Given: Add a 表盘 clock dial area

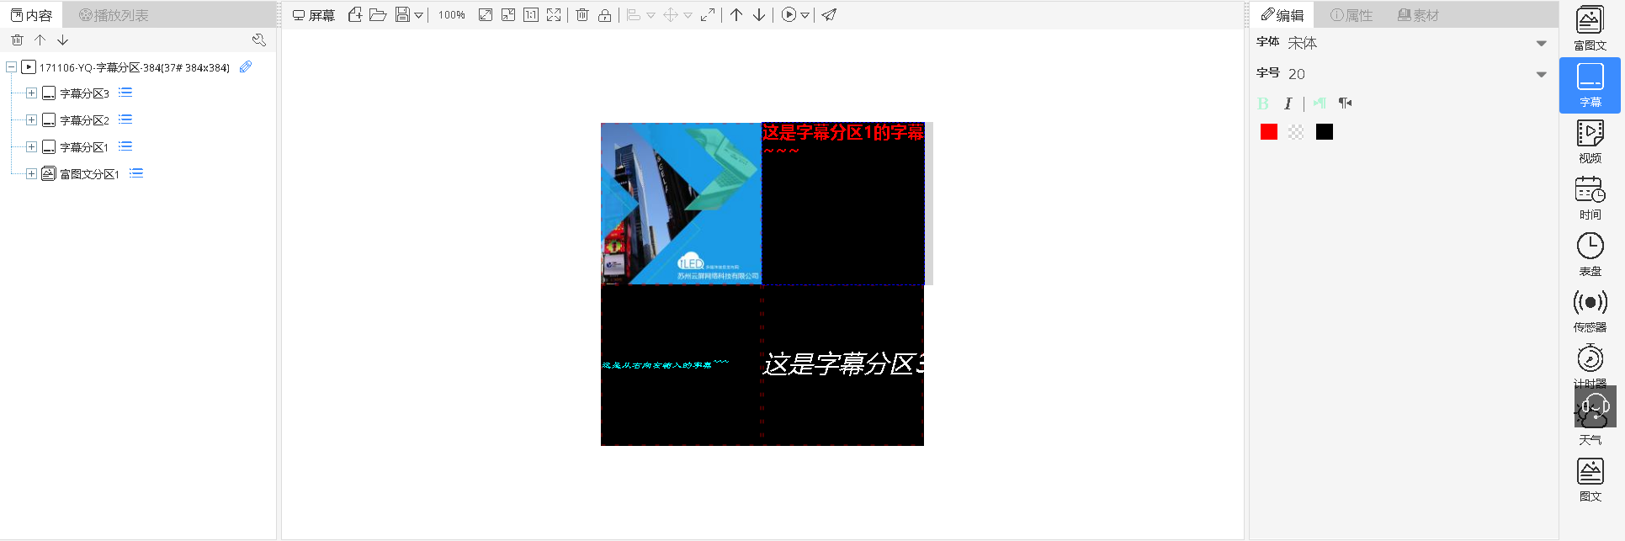Looking at the screenshot, I should [1590, 254].
